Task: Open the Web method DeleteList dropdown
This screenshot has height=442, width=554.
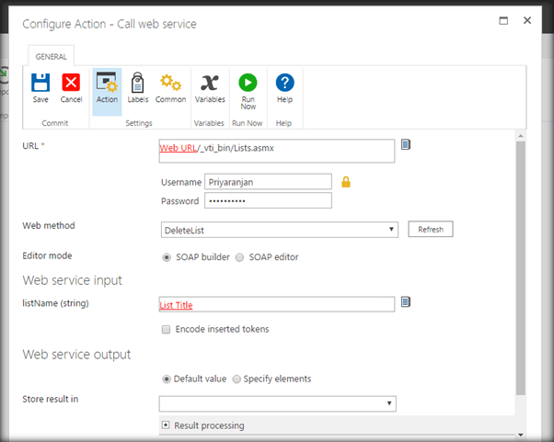Action: pos(280,230)
